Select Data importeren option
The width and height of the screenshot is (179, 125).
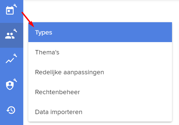(x=100, y=112)
